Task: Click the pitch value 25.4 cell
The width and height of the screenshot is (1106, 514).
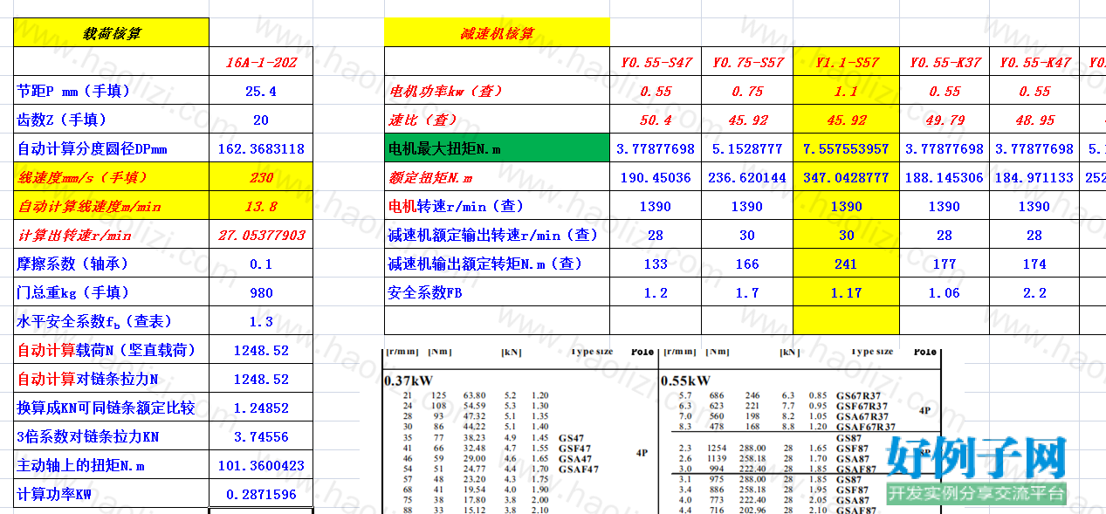Action: (x=261, y=91)
